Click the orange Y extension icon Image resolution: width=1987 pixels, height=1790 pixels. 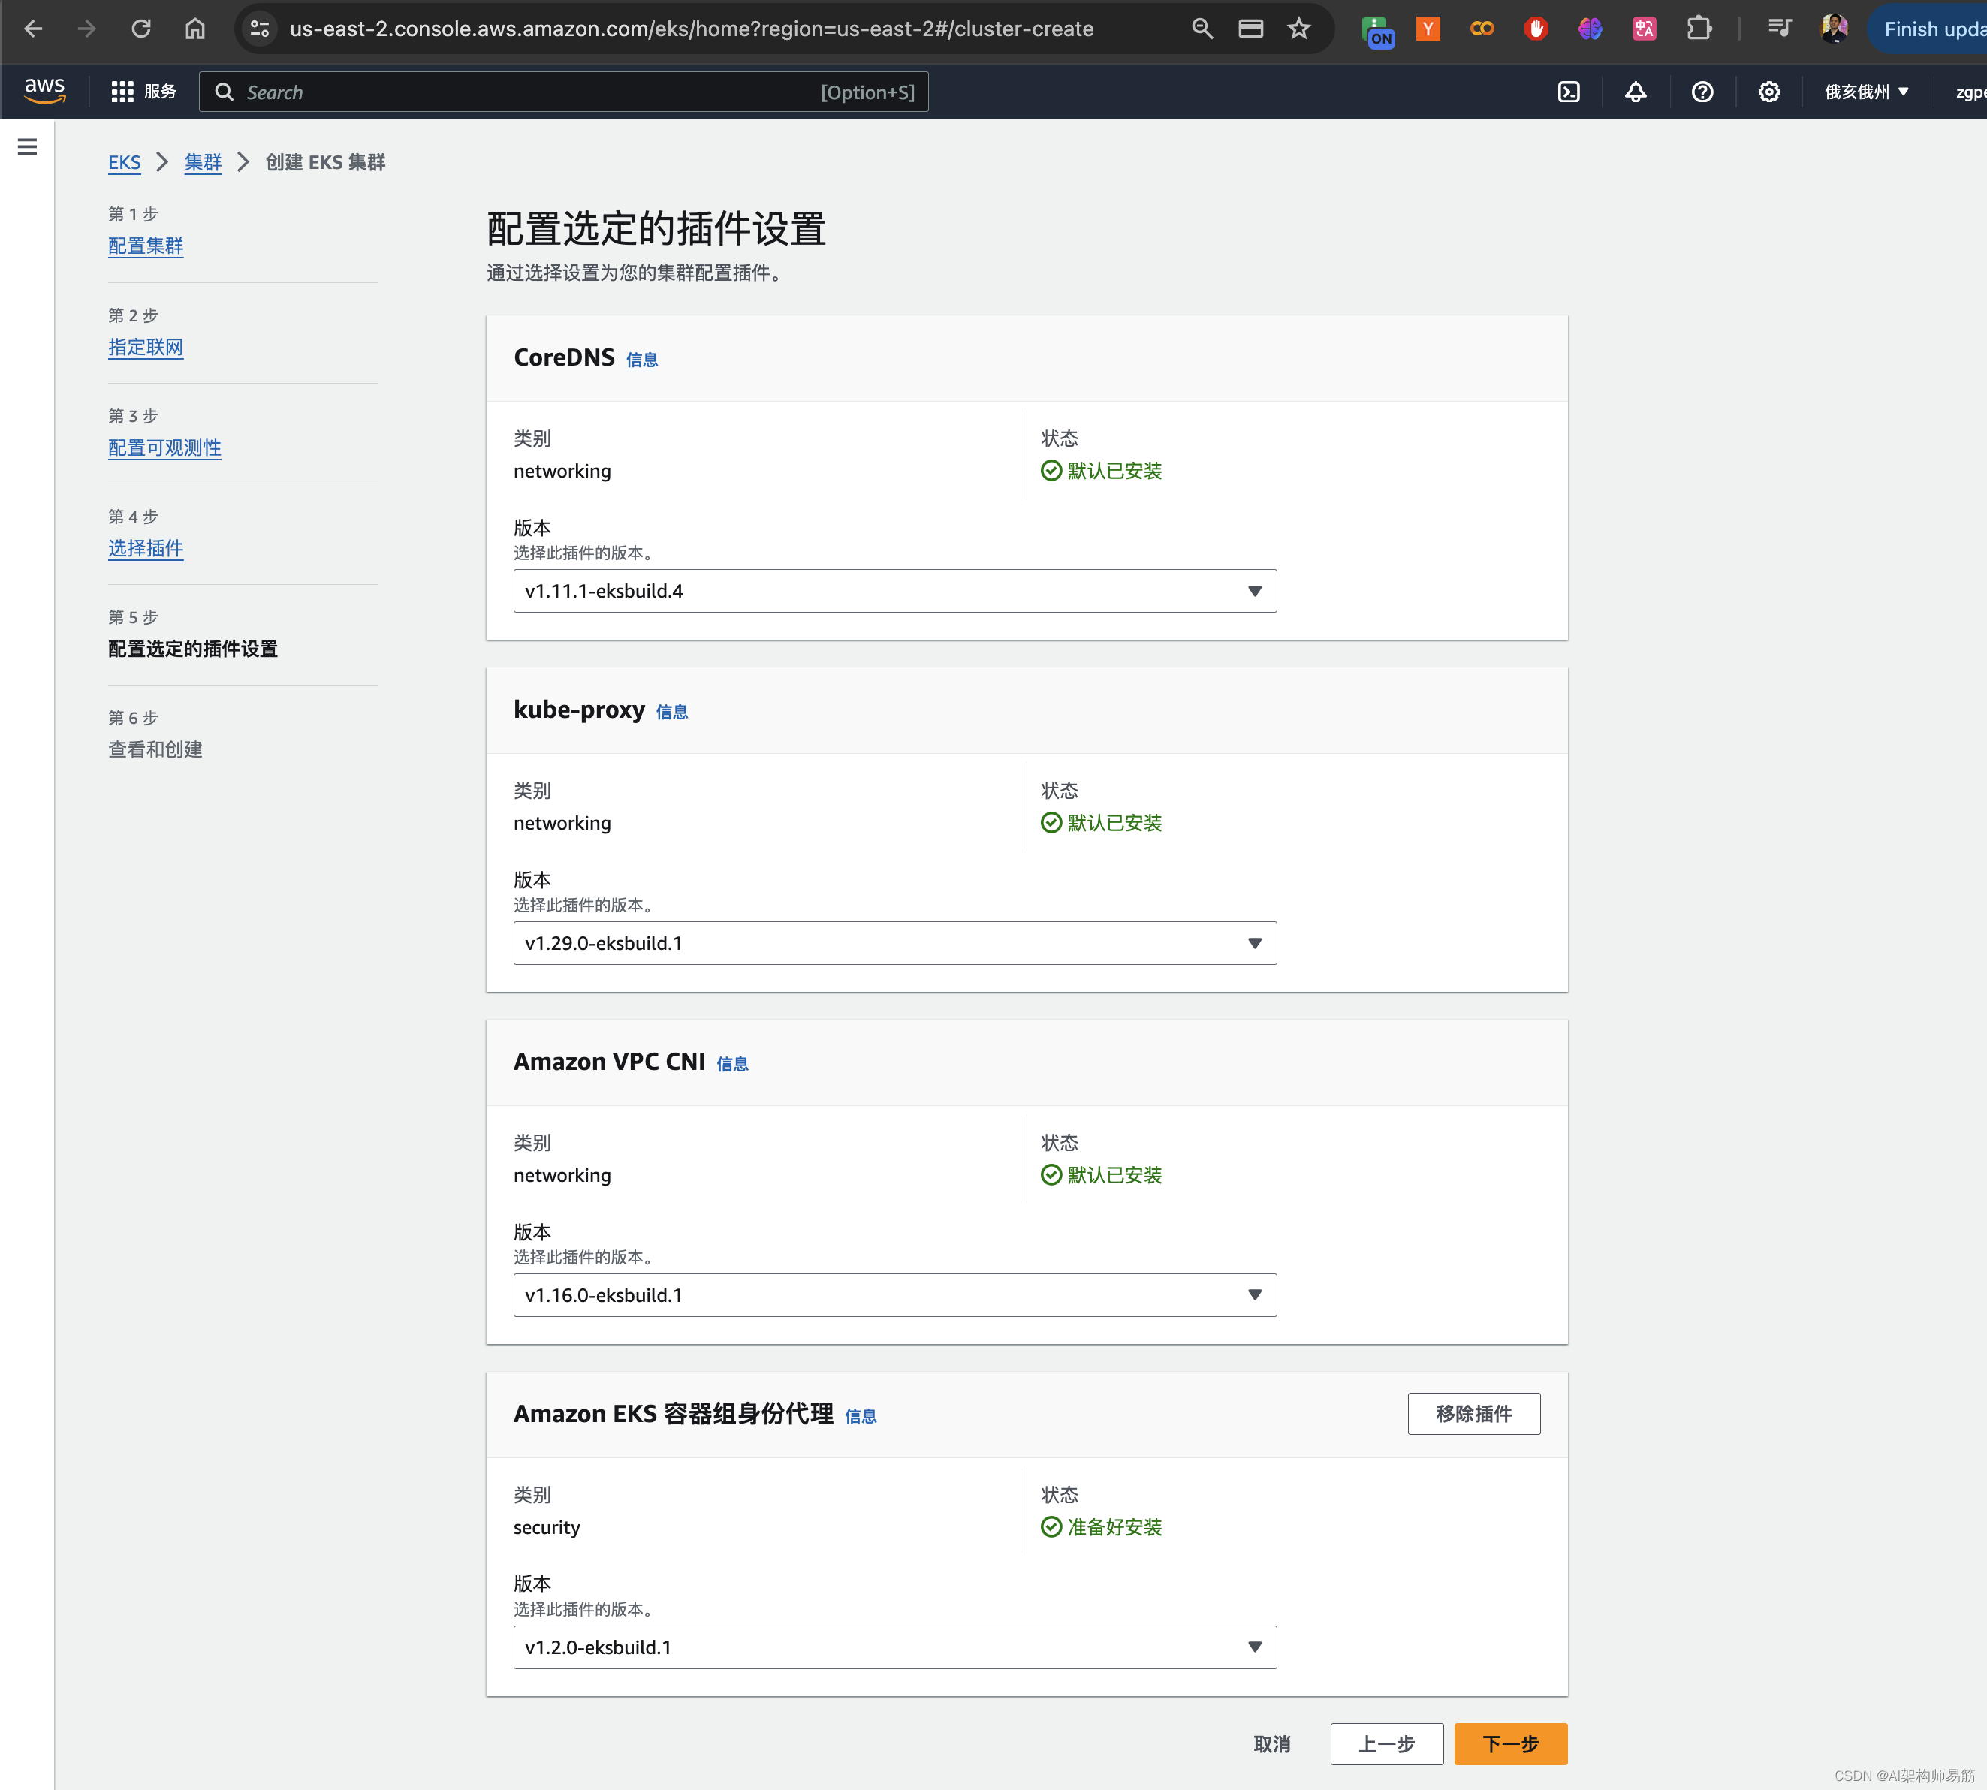(1428, 29)
